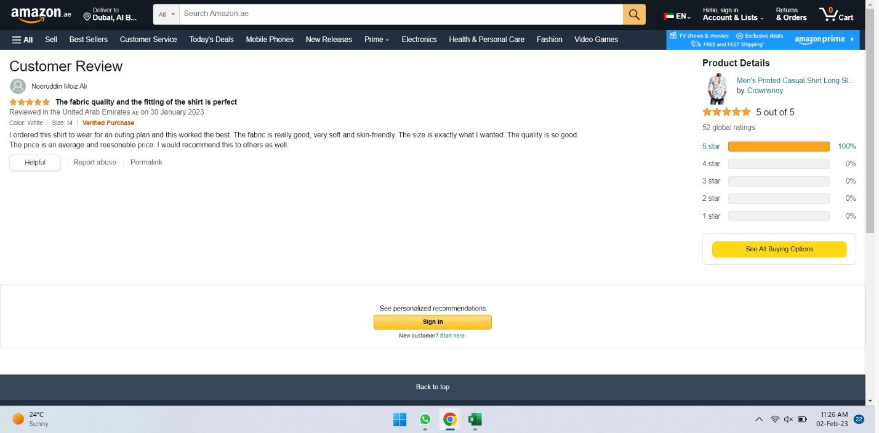This screenshot has width=879, height=433.
Task: Open the Men's Printed Casual Shirt link
Action: [796, 81]
